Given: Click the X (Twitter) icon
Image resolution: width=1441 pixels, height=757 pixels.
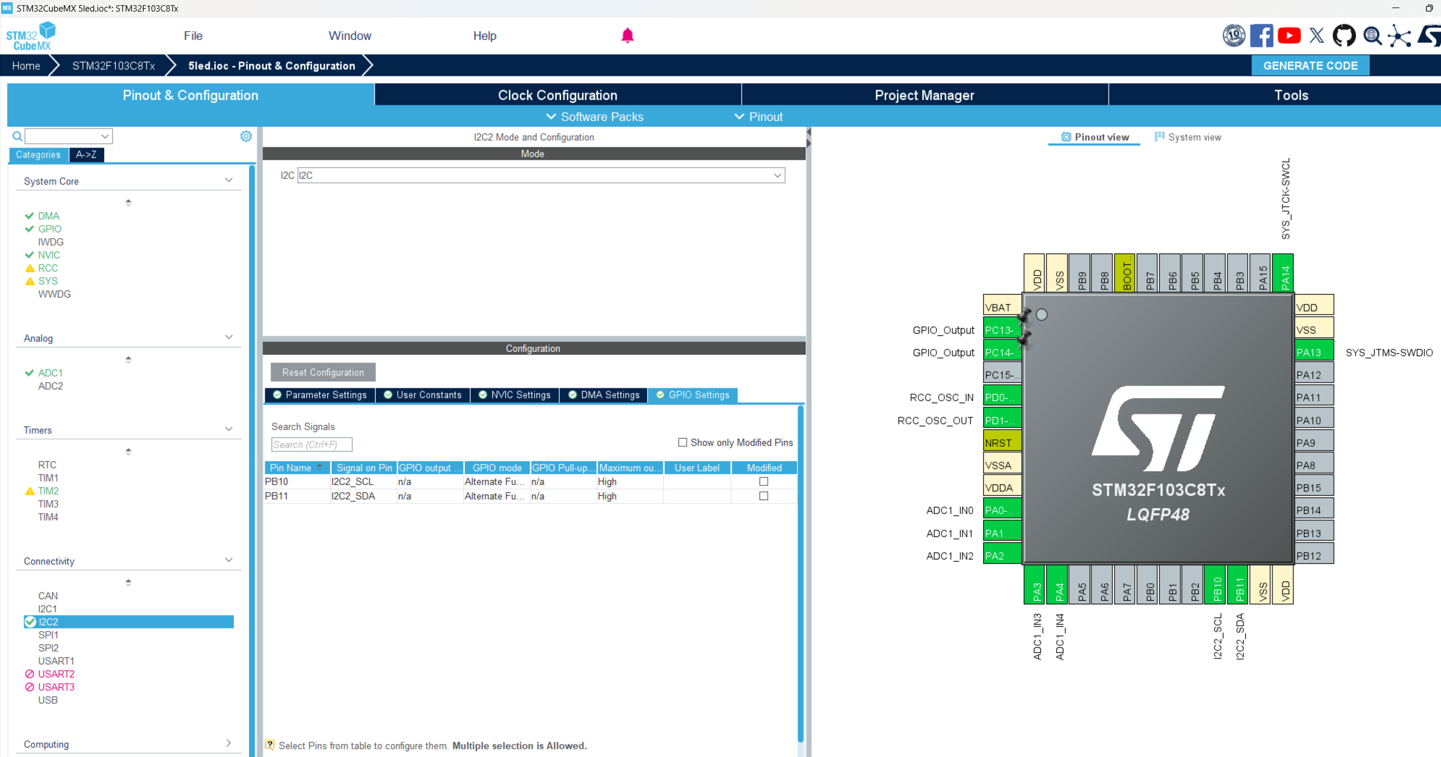Looking at the screenshot, I should 1317,36.
